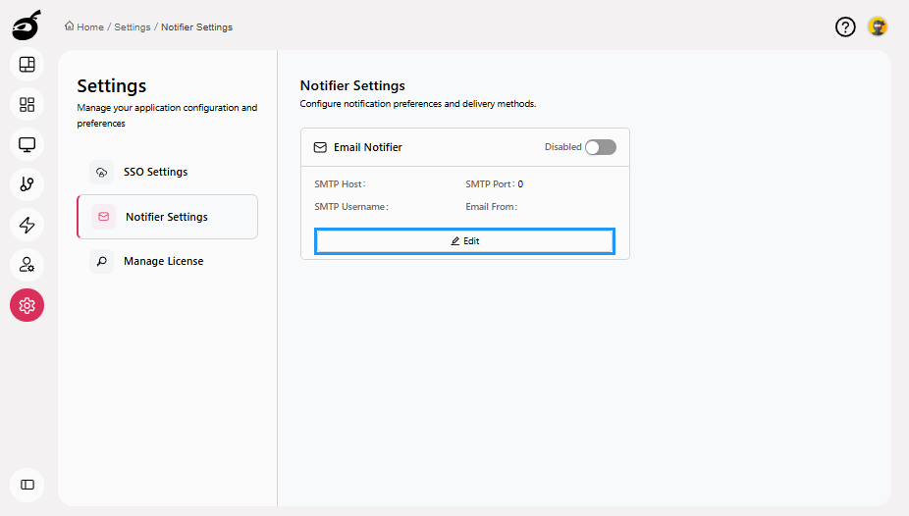
Task: Select Manage License in the settings menu
Action: pos(167,261)
